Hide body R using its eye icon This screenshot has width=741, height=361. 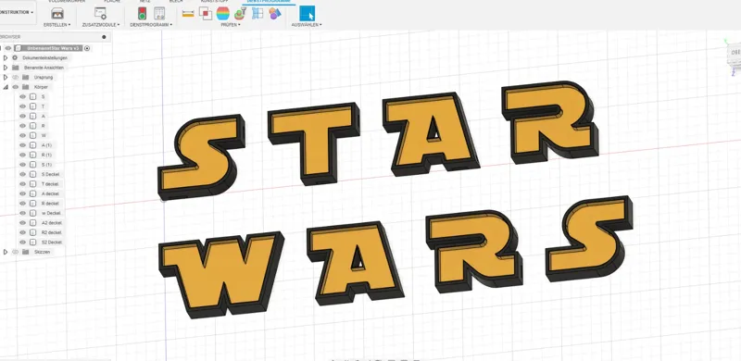click(x=22, y=126)
